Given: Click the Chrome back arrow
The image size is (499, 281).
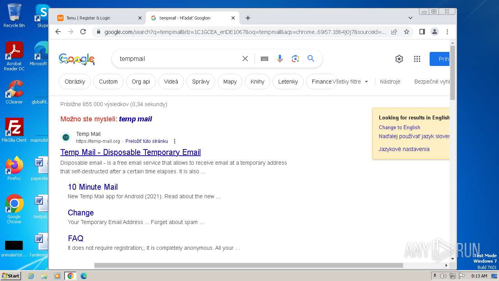Looking at the screenshot, I should pos(58,32).
